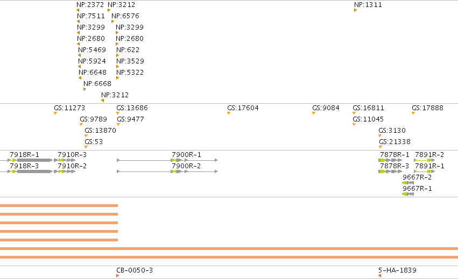This screenshot has width=458, height=279.
Task: Select the GS:21338 triangle marker
Action: pos(381,147)
